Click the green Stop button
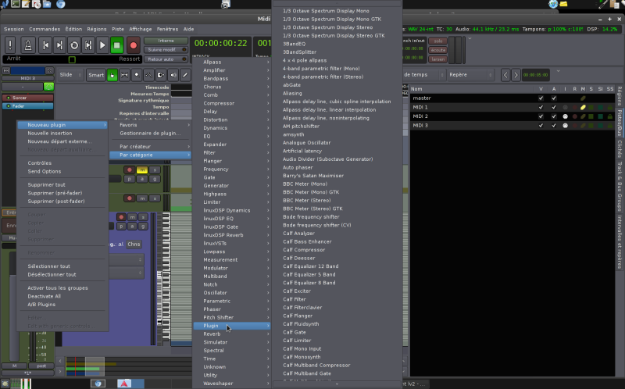The height and width of the screenshot is (389, 625). pos(116,45)
